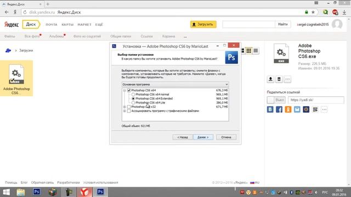The height and width of the screenshot is (197, 351).
Task: Click the Далее button in installer
Action: click(203, 137)
